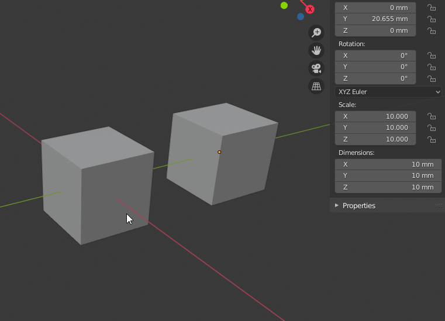
Task: Click the Location X 0 mm field
Action: (x=375, y=8)
